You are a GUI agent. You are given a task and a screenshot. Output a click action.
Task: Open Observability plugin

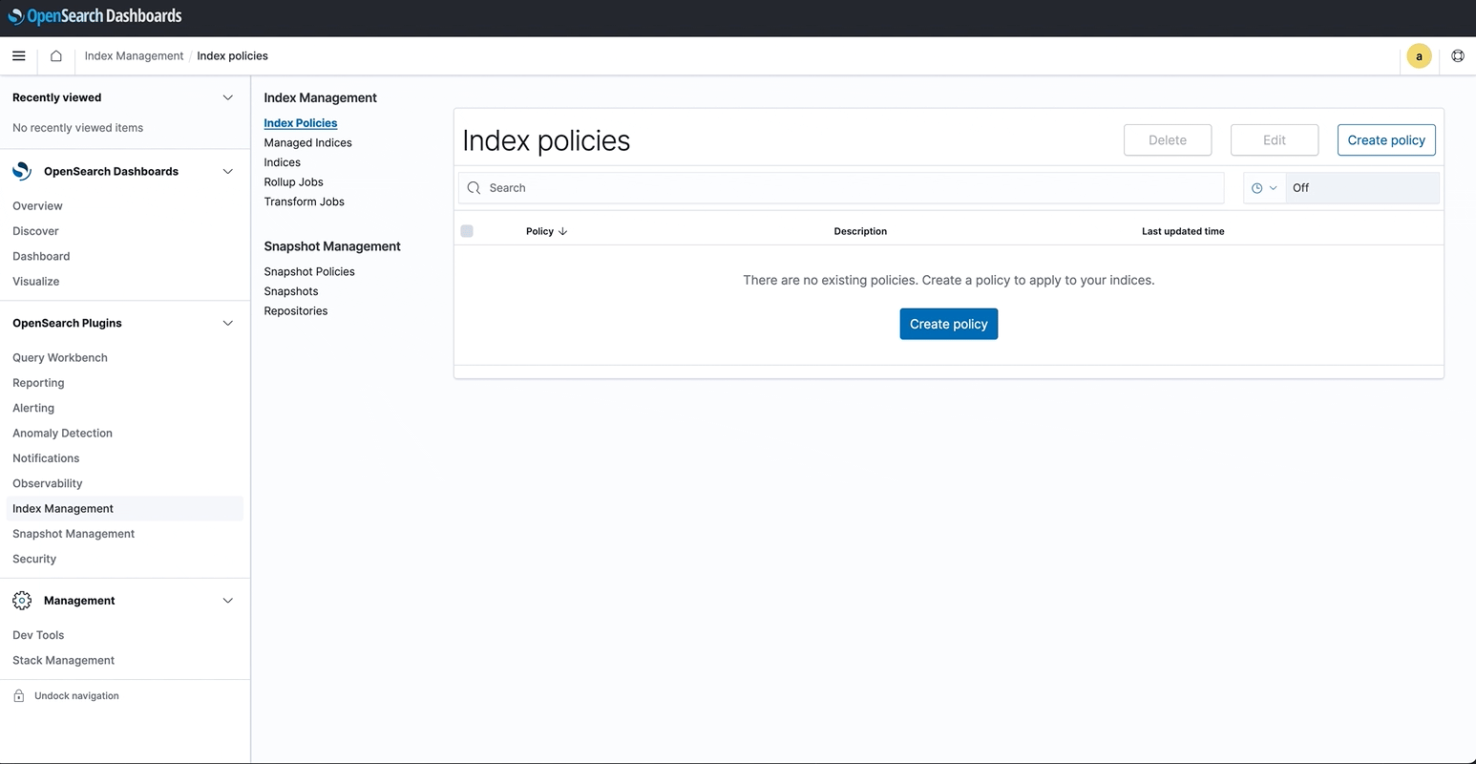[47, 484]
